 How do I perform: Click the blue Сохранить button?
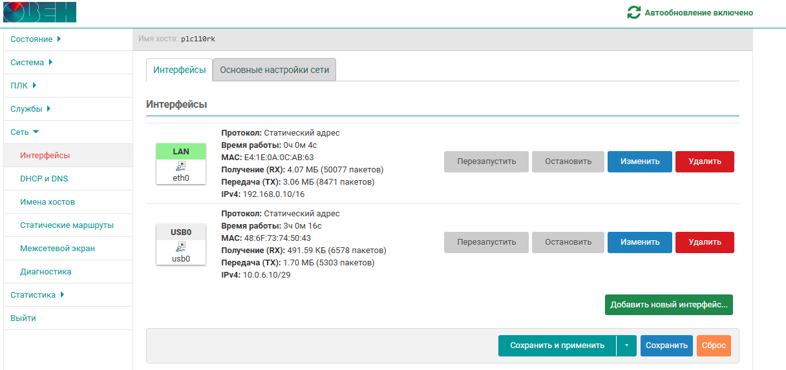[666, 345]
